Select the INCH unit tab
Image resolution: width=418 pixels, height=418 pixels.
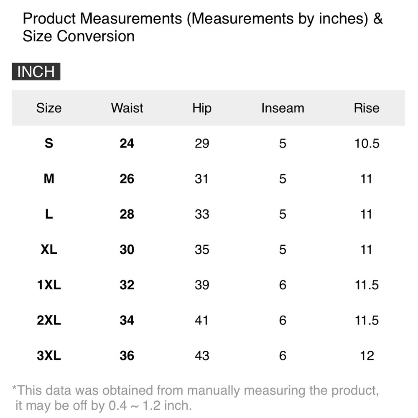click(36, 71)
